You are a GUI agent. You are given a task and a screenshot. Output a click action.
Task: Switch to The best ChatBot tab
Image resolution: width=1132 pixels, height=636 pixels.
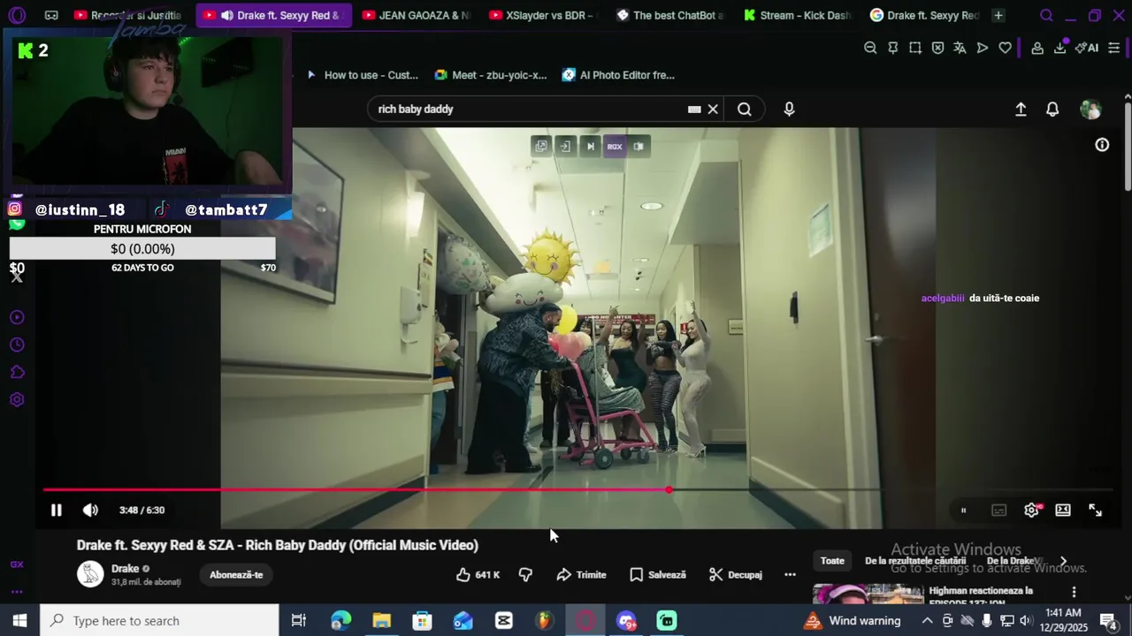669,15
